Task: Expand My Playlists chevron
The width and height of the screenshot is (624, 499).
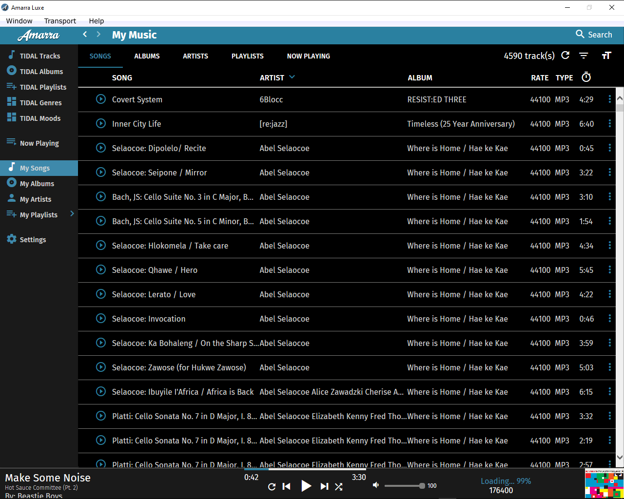Action: tap(72, 213)
